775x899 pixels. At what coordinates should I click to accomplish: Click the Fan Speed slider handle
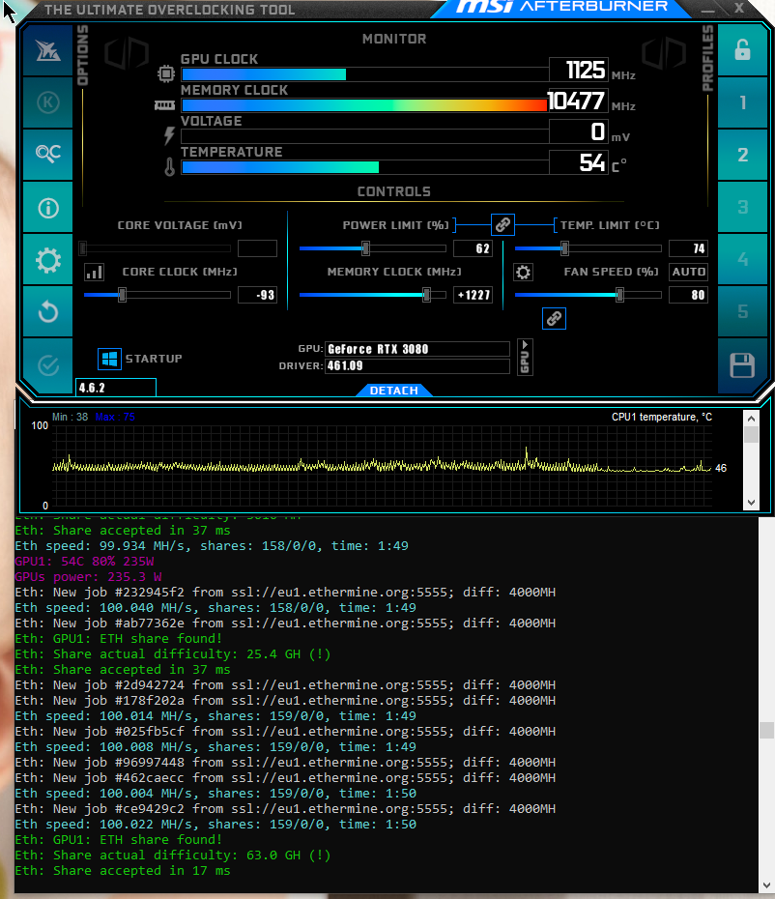tap(619, 295)
